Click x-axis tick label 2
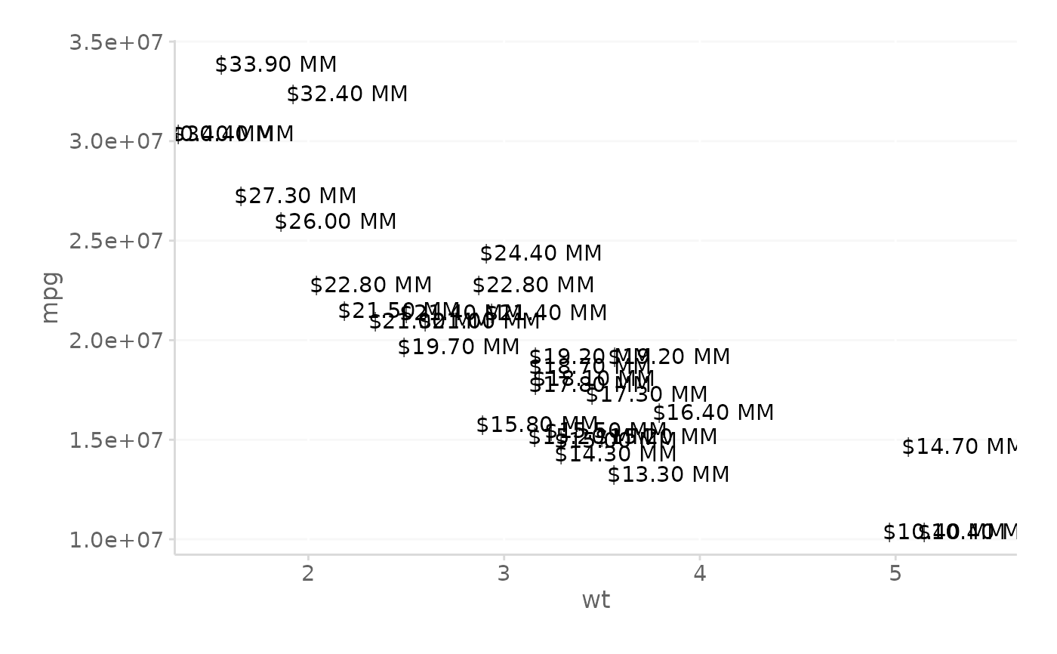Viewport: 1057px width, 654px height. click(x=308, y=574)
